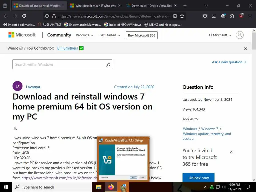Open Windows update, recovery, and backup link
The height and width of the screenshot is (192, 256).
click(x=207, y=136)
